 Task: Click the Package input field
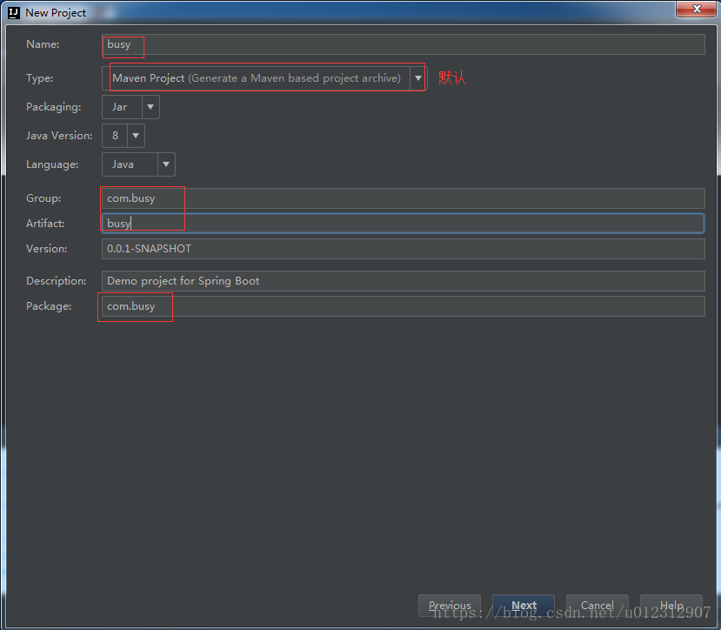coord(403,306)
